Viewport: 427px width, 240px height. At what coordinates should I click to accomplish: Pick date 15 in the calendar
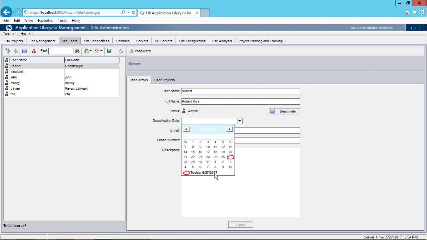[x=193, y=152]
